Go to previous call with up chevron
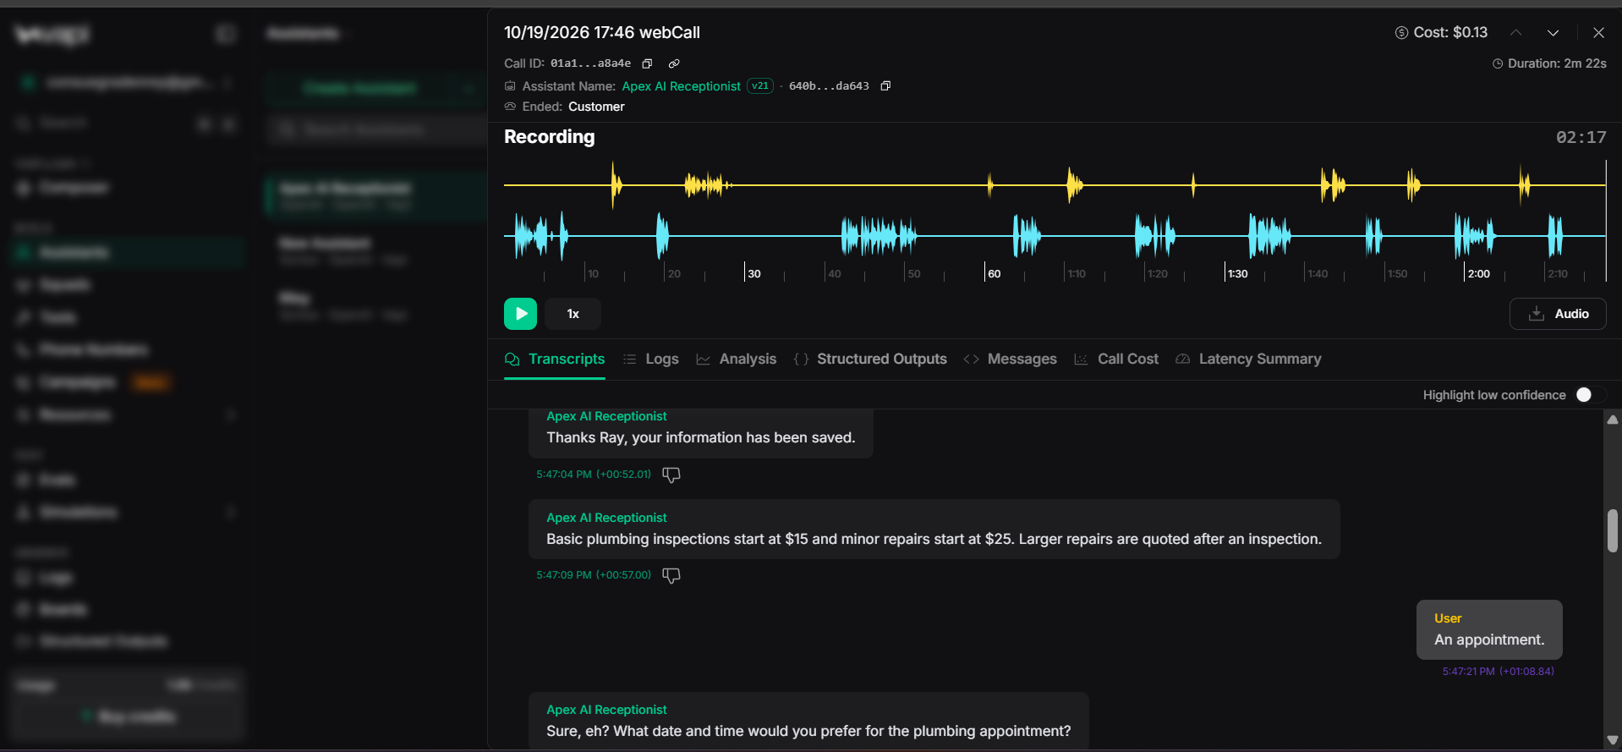 pos(1516,33)
